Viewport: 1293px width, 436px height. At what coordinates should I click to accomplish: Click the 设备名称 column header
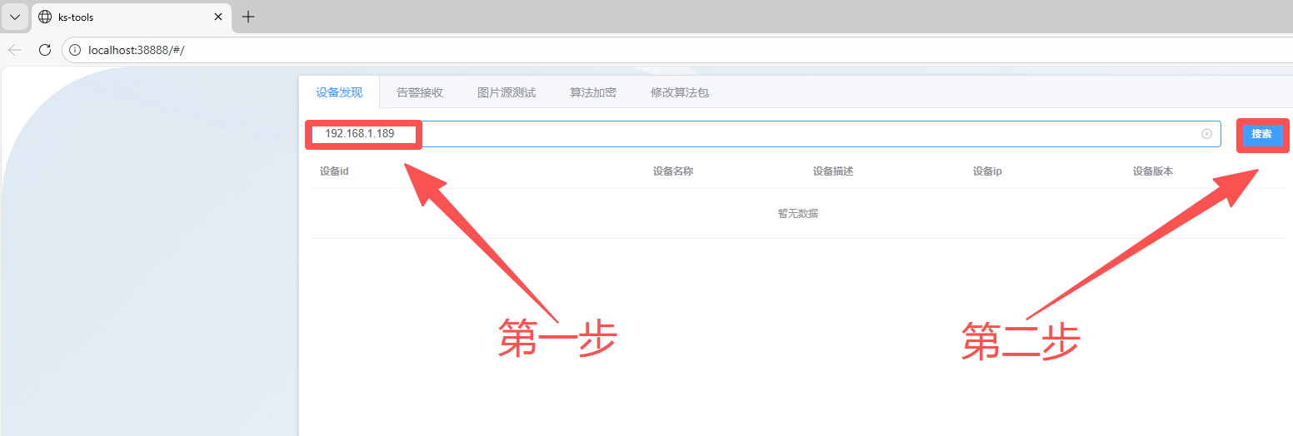(x=673, y=171)
